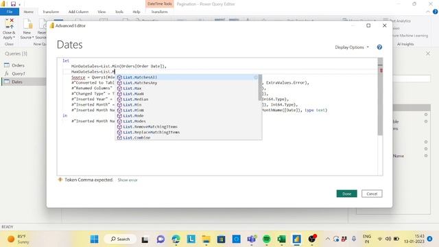The height and width of the screenshot is (247, 439).
Task: Open the L app on taskbar
Action: tap(191, 239)
